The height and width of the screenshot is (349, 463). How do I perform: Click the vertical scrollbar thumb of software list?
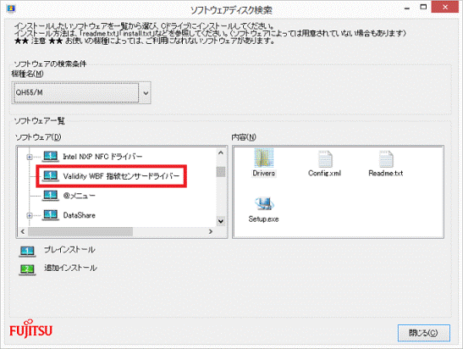221,172
